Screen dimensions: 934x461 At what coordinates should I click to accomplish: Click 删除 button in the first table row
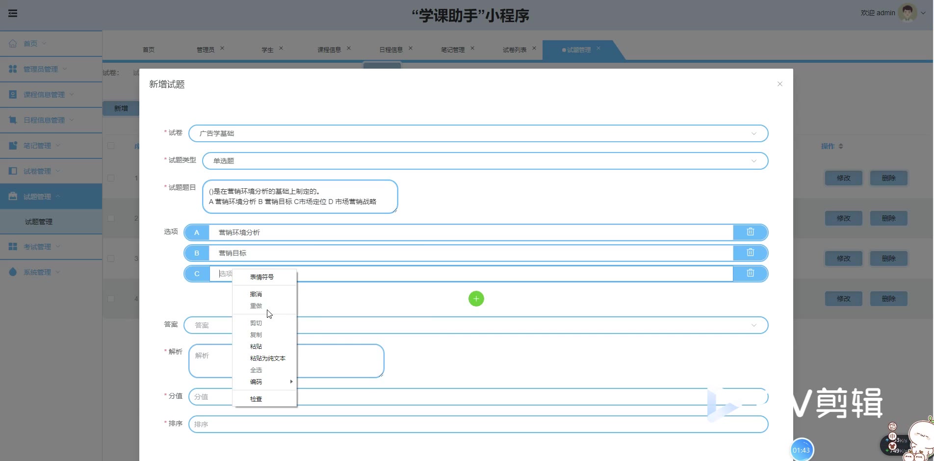coord(888,178)
